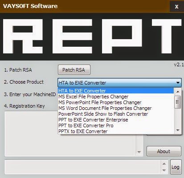Click product list scrollbar up arrow
The height and width of the screenshot is (178, 184).
click(178, 91)
